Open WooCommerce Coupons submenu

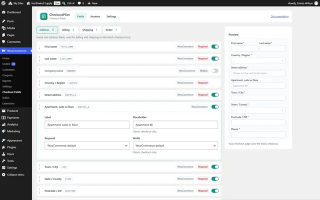7,75
